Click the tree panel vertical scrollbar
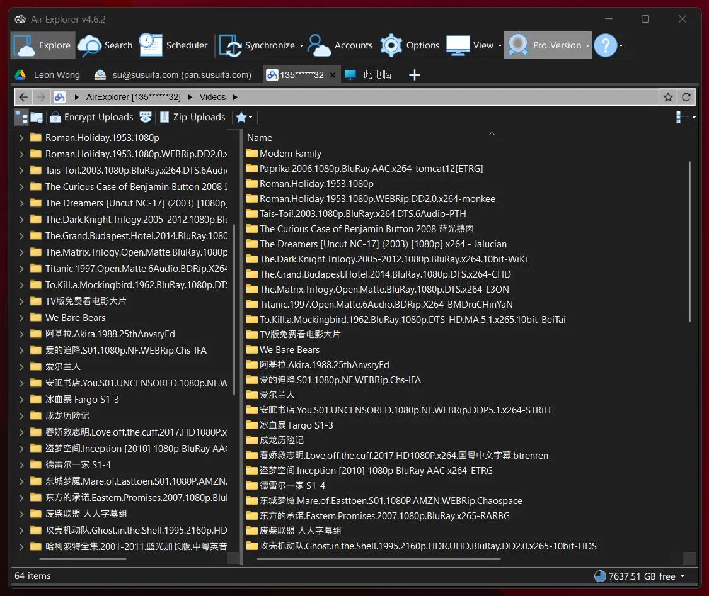This screenshot has width=709, height=596. pos(234,310)
